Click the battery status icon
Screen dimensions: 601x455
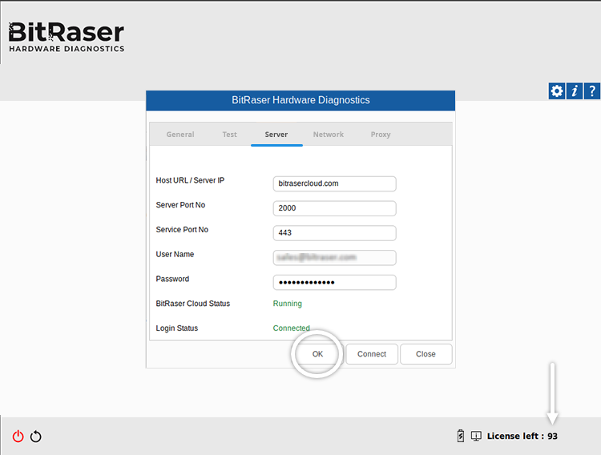click(x=460, y=436)
